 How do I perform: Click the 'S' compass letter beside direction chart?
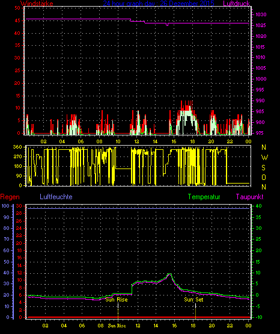263,168
